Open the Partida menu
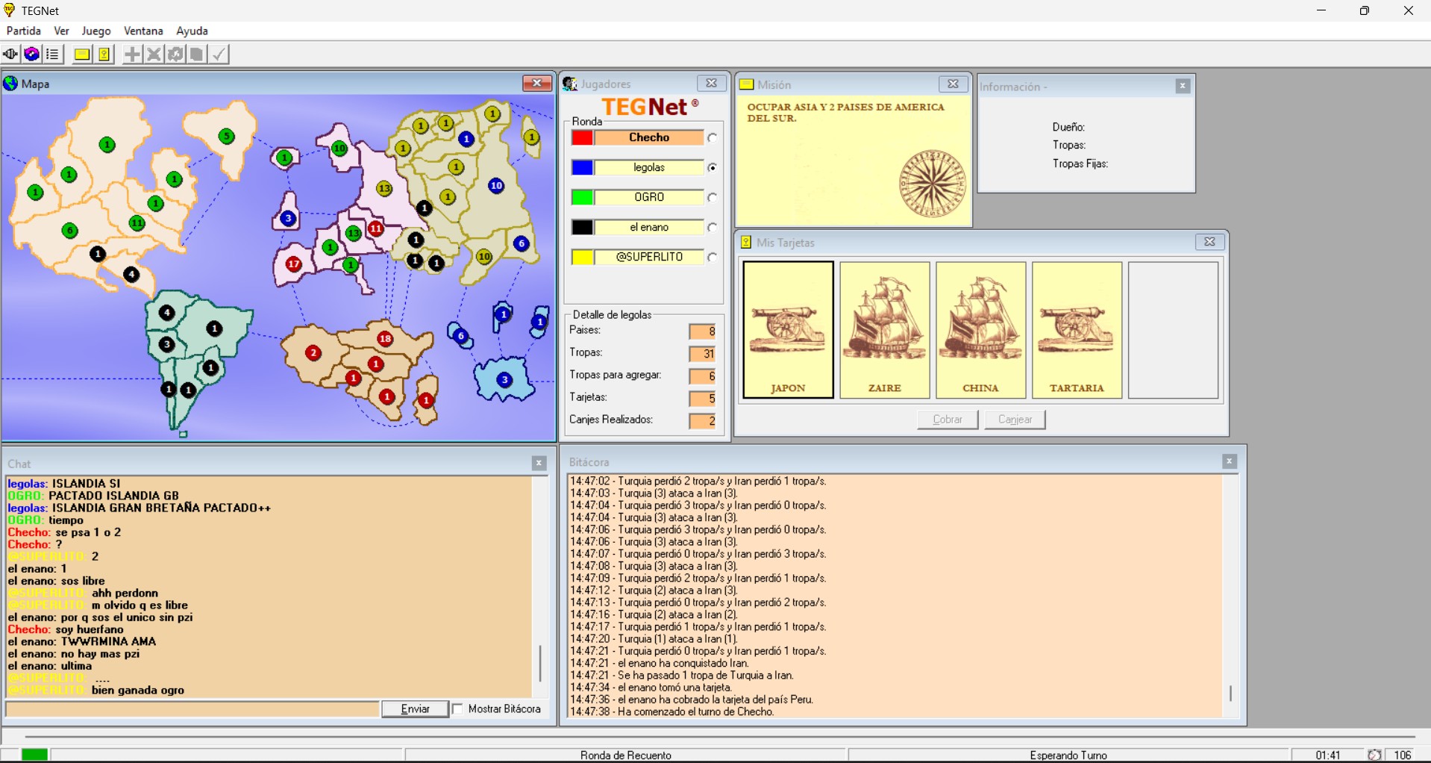 [x=24, y=31]
